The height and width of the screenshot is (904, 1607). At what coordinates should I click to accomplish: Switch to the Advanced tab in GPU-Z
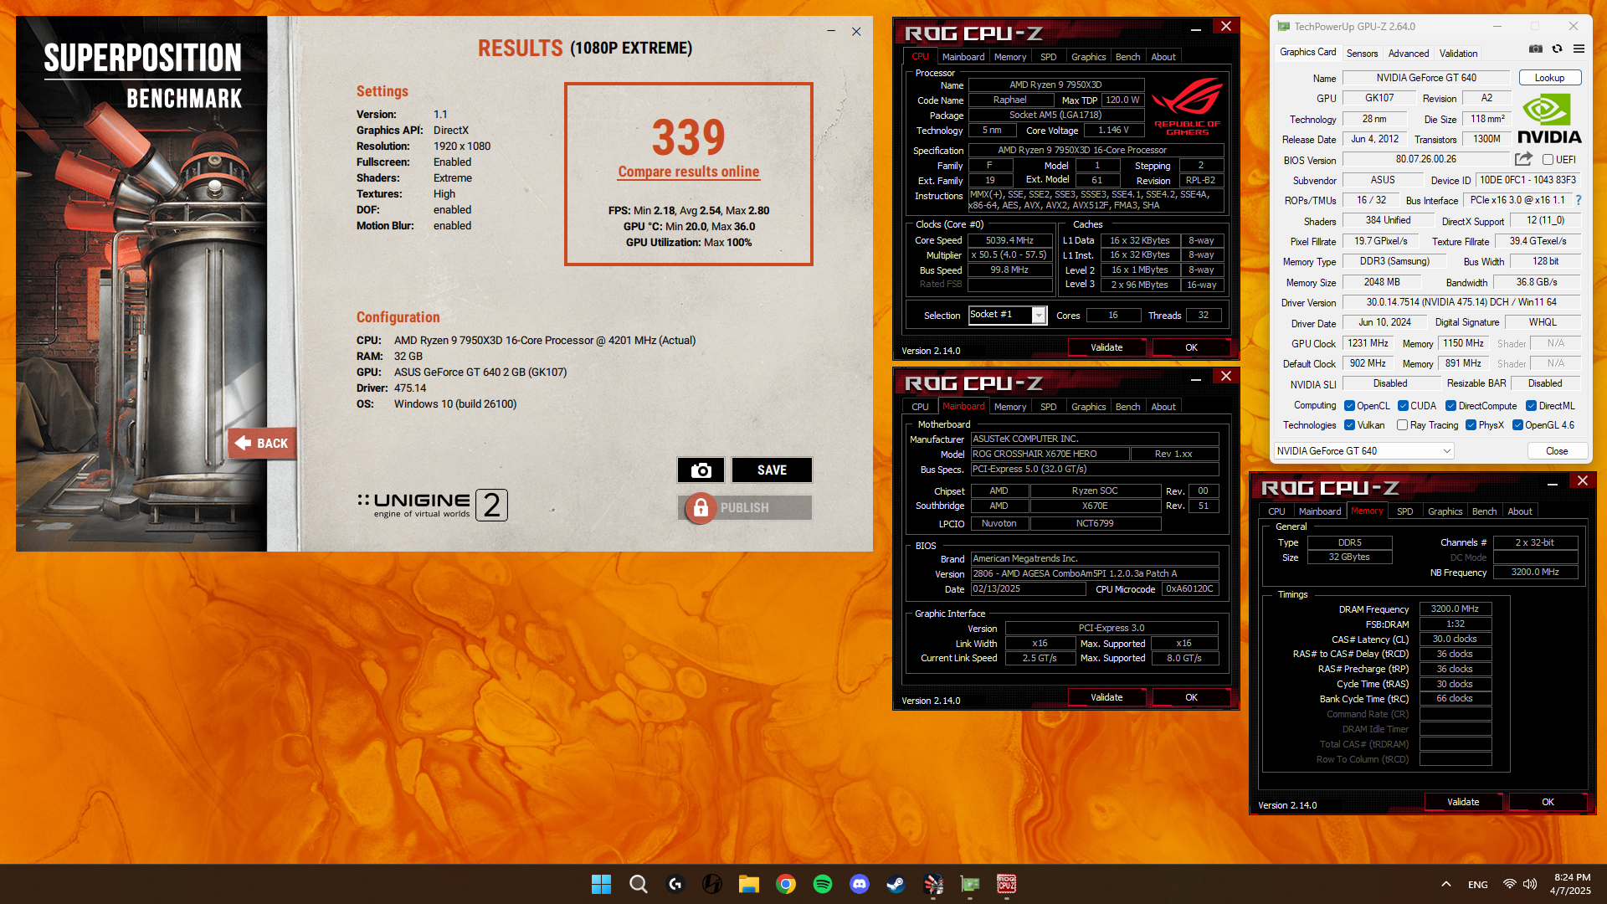[x=1409, y=54]
